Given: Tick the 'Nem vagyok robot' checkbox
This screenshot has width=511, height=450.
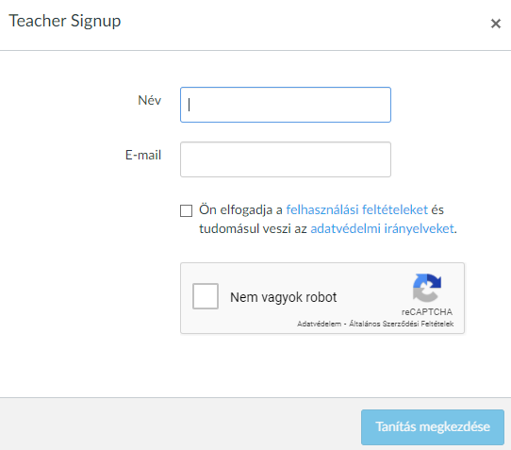Looking at the screenshot, I should pos(206,296).
